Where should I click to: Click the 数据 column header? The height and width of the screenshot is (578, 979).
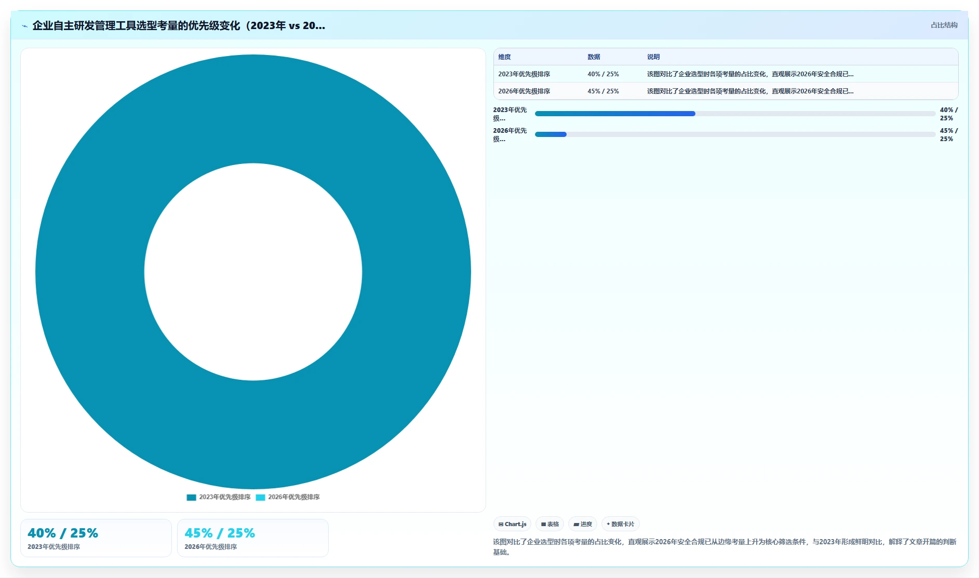coord(594,57)
